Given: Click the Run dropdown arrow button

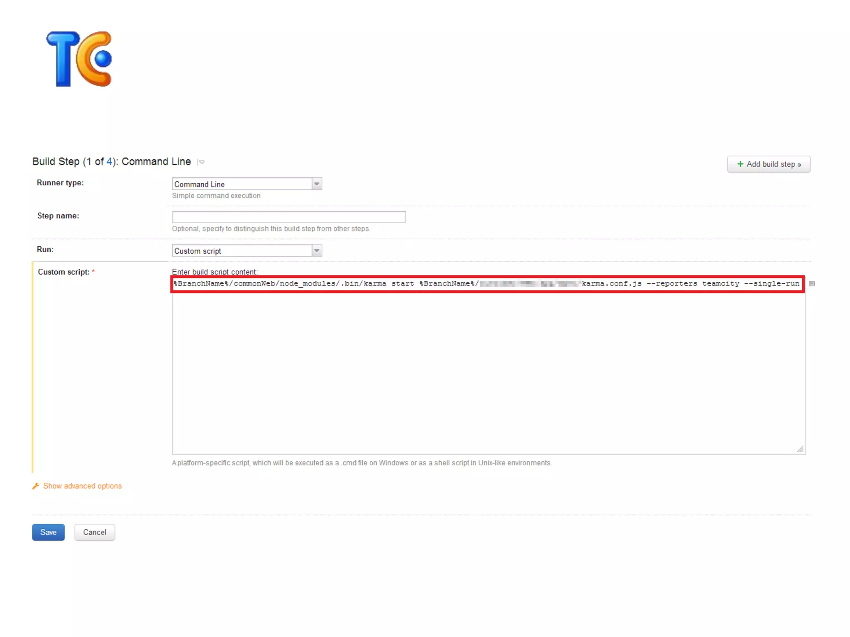Looking at the screenshot, I should (317, 250).
